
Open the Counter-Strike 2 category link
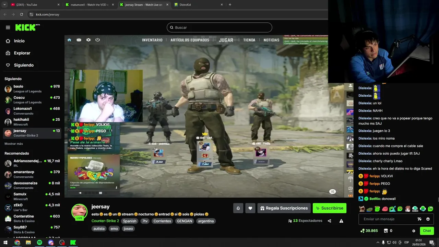pos(105,221)
